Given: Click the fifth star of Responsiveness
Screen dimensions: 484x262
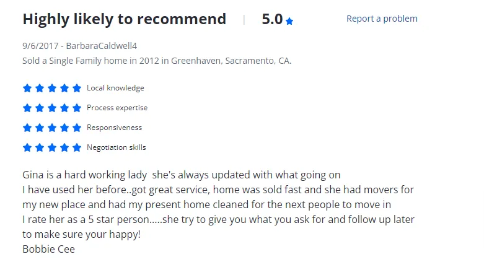Looking at the screenshot, I should pyautogui.click(x=77, y=128).
